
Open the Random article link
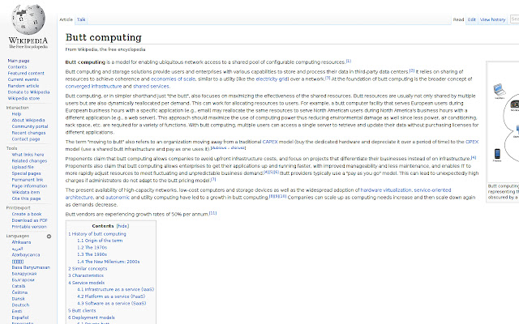22,85
